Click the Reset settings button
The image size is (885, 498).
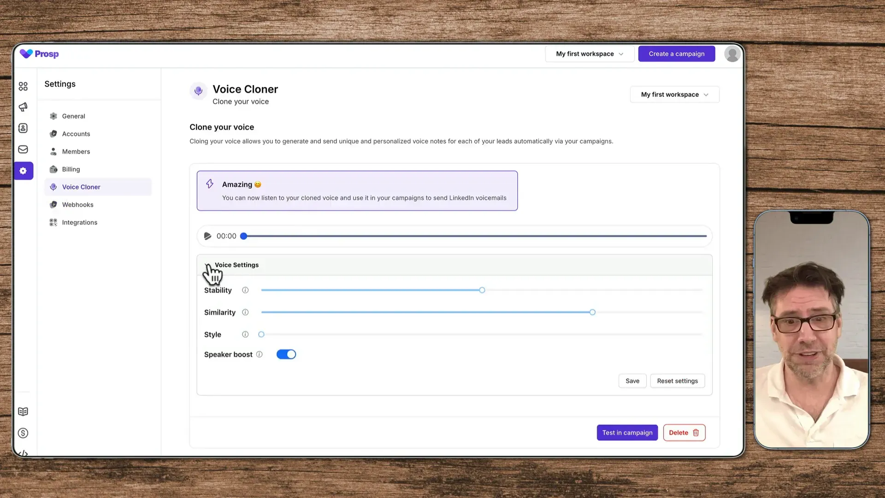677,381
